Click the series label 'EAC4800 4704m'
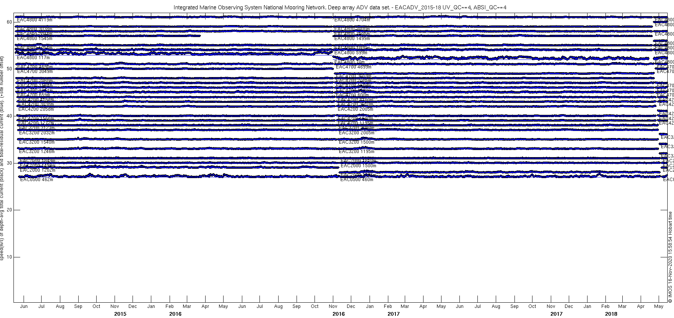 point(352,20)
